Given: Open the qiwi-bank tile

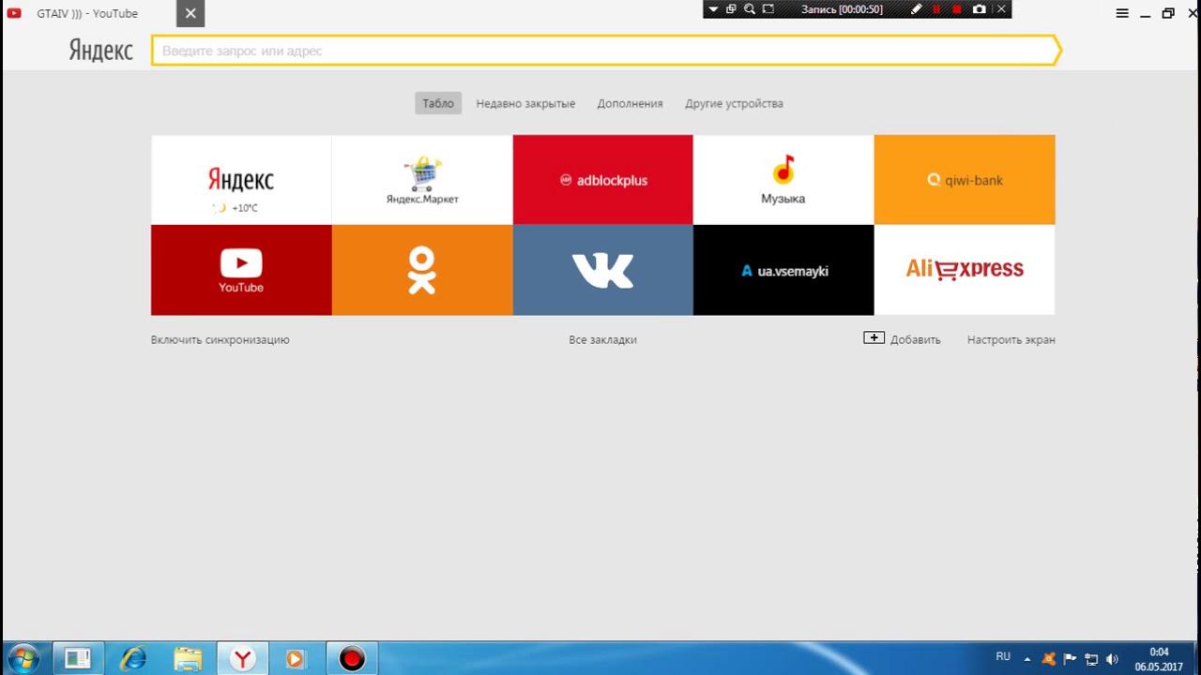Looking at the screenshot, I should (965, 180).
